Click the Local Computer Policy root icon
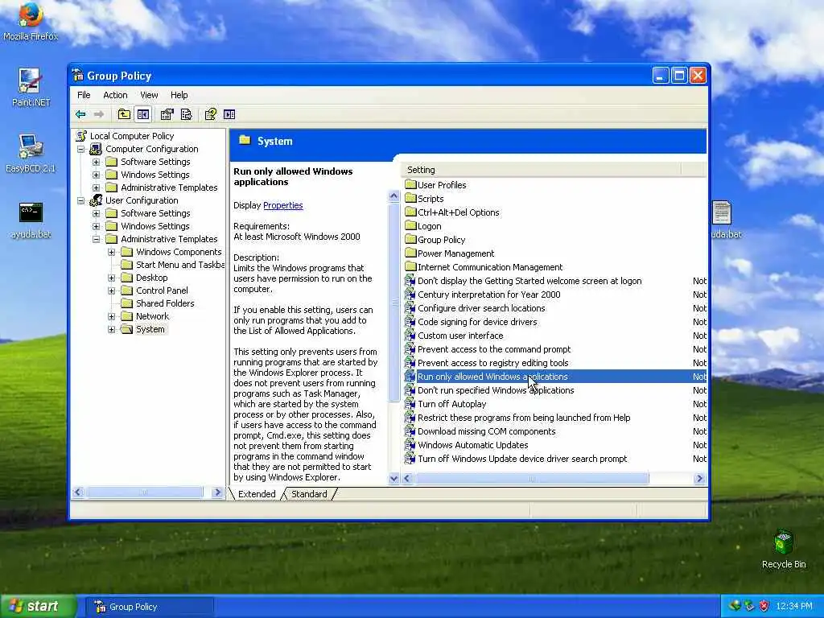The width and height of the screenshot is (824, 618). (81, 135)
